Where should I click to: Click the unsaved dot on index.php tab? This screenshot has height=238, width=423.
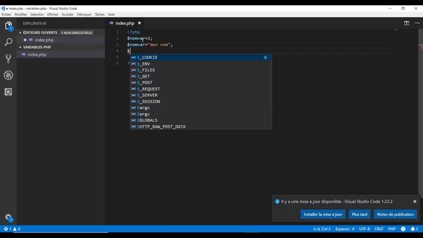click(x=139, y=23)
